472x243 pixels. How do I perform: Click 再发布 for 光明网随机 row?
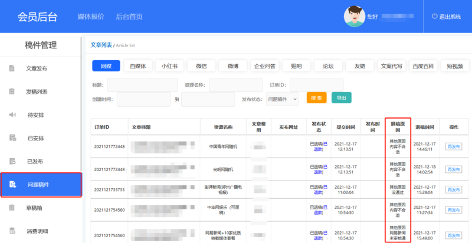(454, 169)
